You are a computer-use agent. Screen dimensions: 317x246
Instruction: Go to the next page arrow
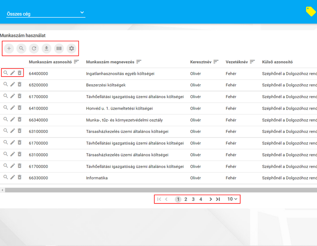click(x=211, y=199)
